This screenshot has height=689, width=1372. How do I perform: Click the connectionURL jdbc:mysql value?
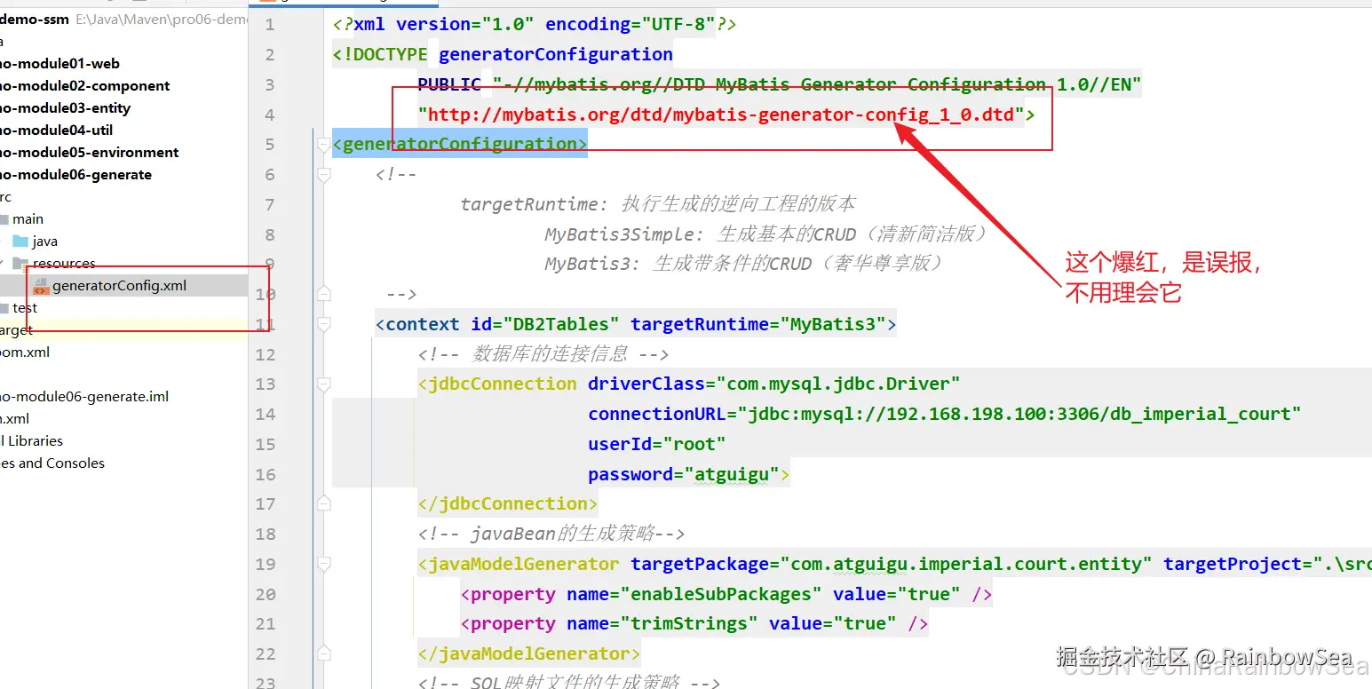pyautogui.click(x=1019, y=415)
